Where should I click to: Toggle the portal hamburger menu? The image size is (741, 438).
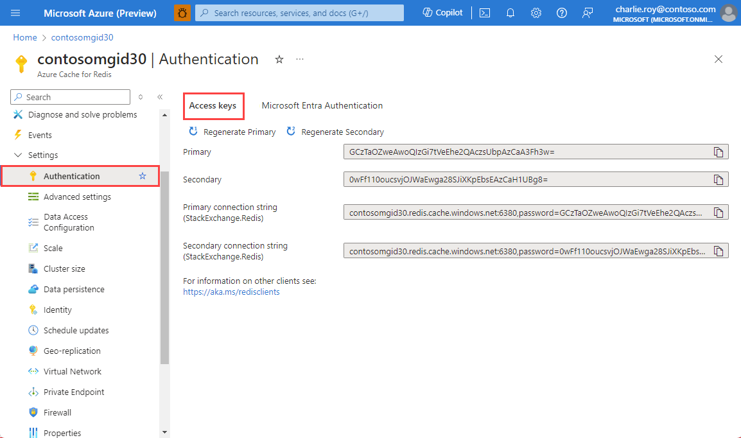coord(15,13)
